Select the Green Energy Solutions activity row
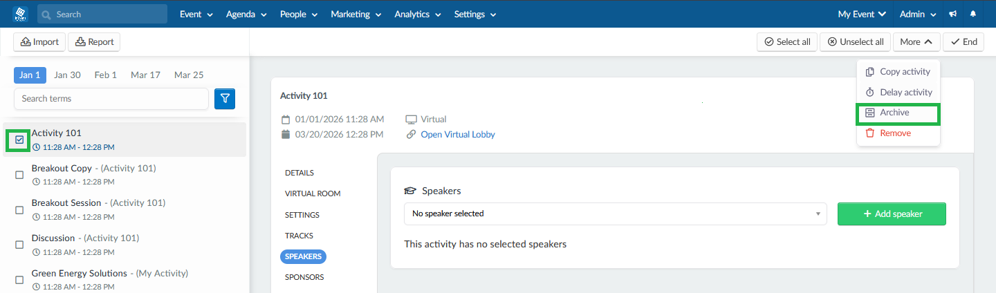 125,280
